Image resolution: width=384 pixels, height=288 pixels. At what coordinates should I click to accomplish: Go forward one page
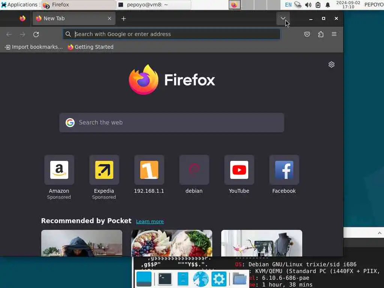22,34
